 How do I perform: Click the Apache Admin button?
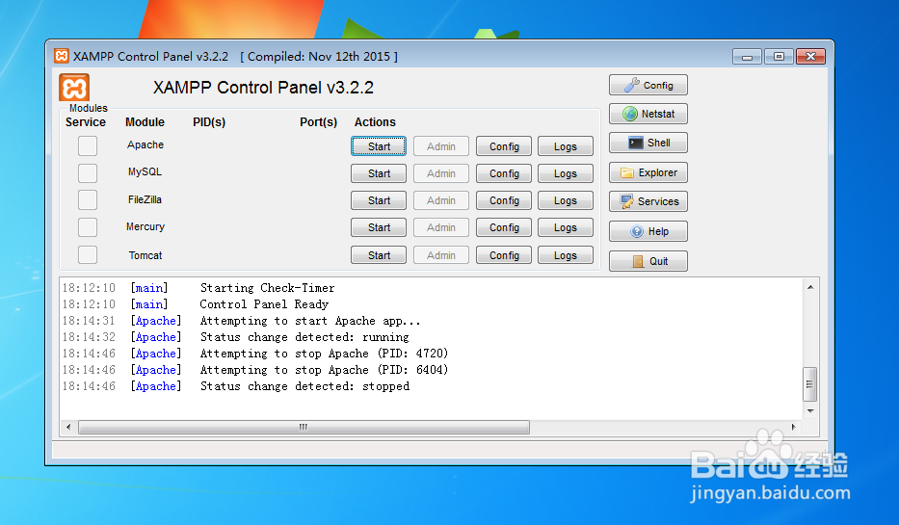click(x=441, y=146)
